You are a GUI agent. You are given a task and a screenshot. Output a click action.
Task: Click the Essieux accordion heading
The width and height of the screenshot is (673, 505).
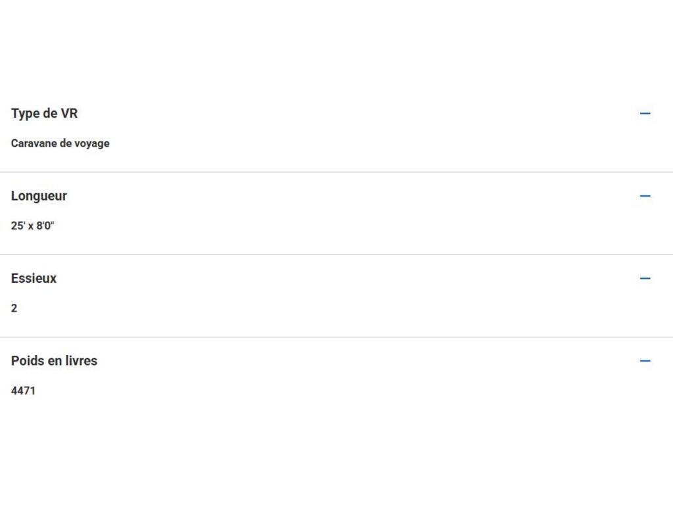click(x=34, y=278)
